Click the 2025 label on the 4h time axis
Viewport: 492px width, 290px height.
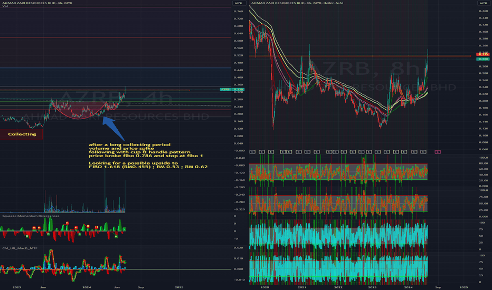179,287
